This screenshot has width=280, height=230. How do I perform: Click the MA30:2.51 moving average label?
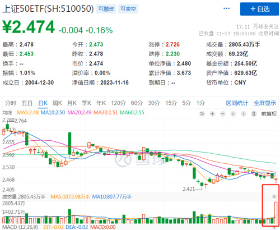(x=106, y=113)
